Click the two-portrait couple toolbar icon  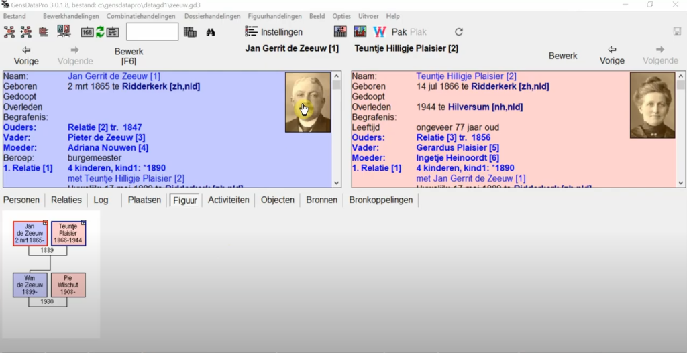64,31
